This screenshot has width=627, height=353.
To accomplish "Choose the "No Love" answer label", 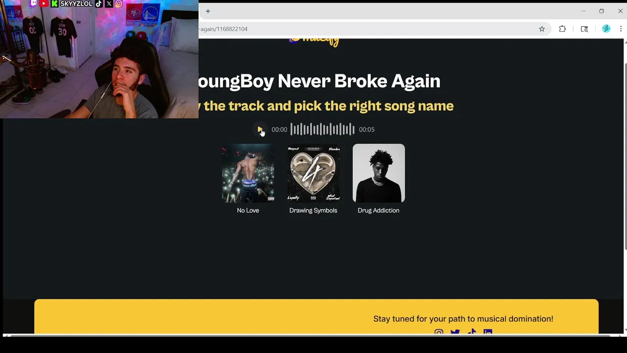I will point(248,210).
